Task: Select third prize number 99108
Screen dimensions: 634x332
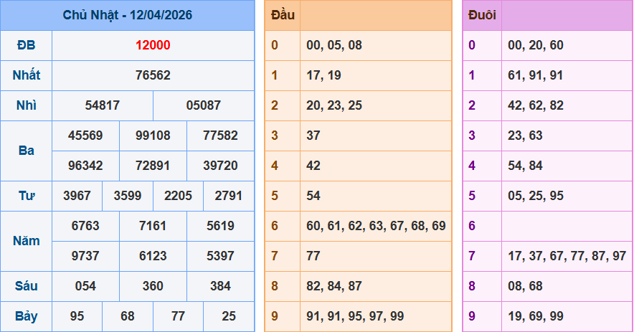Action: tap(153, 136)
